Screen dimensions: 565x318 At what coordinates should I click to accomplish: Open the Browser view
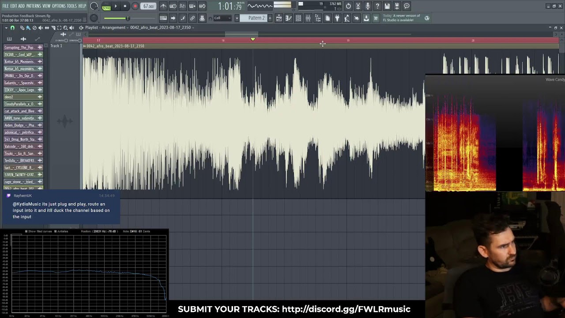pyautogui.click(x=318, y=18)
